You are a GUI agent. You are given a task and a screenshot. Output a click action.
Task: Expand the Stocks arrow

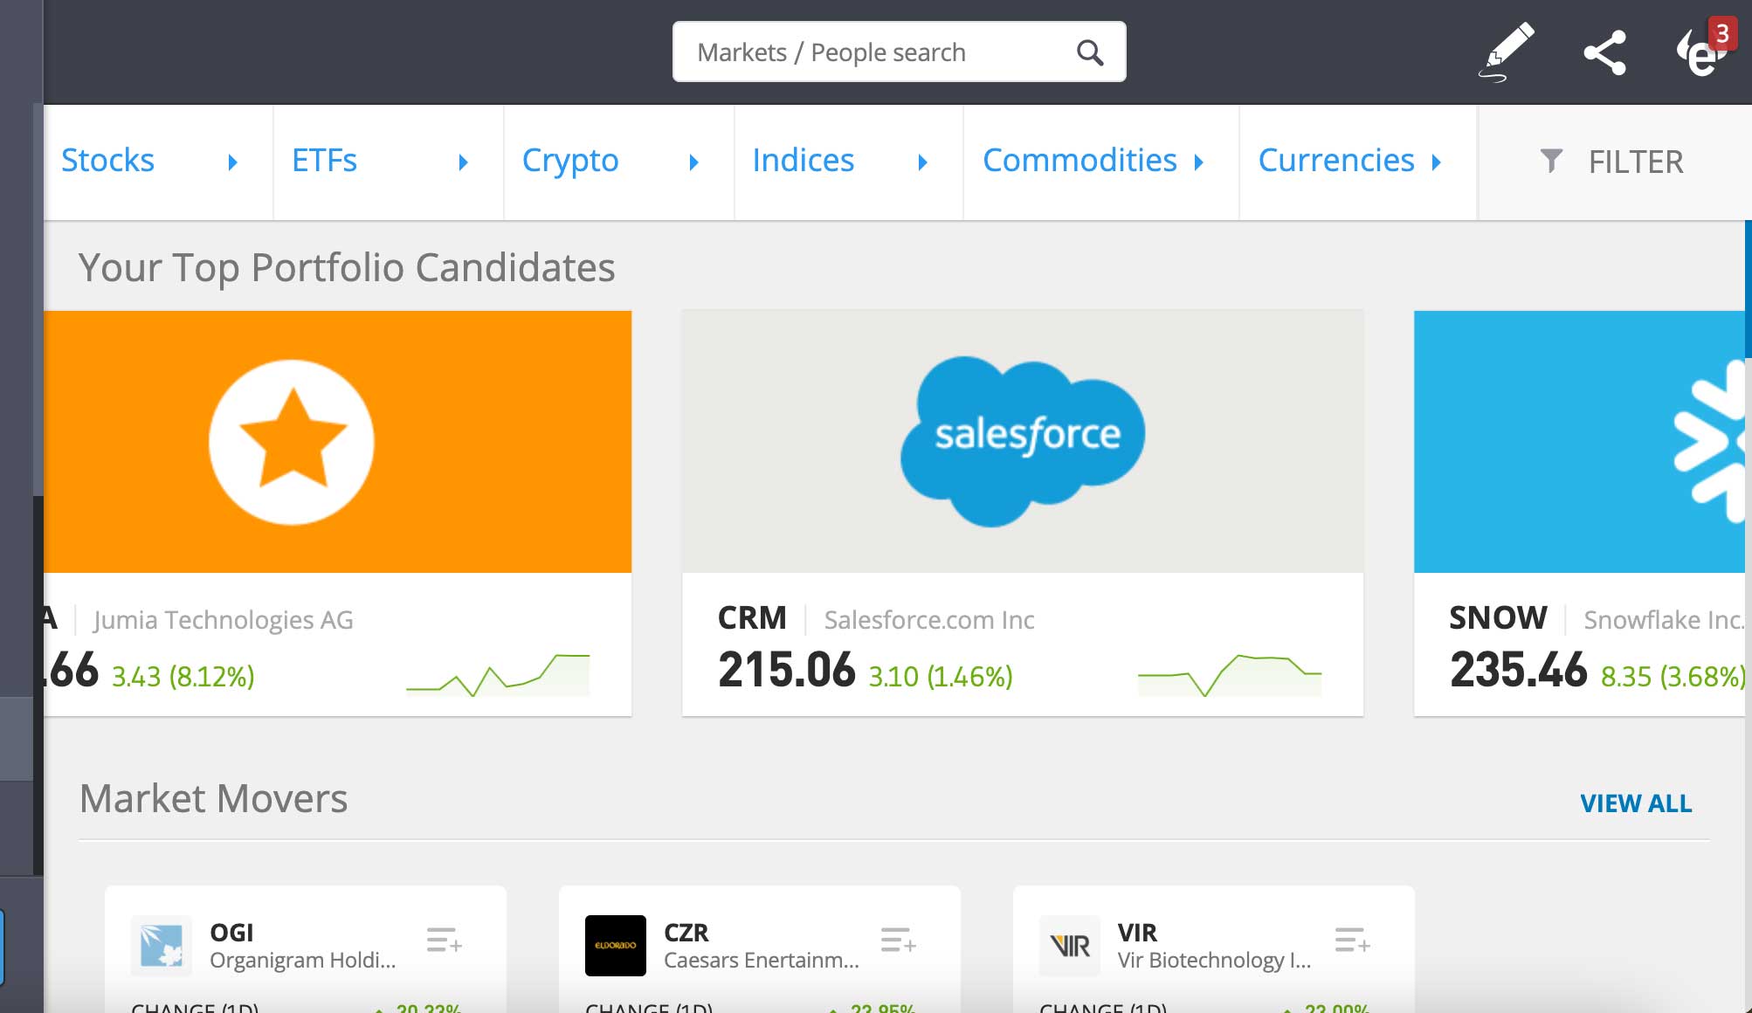pyautogui.click(x=232, y=162)
